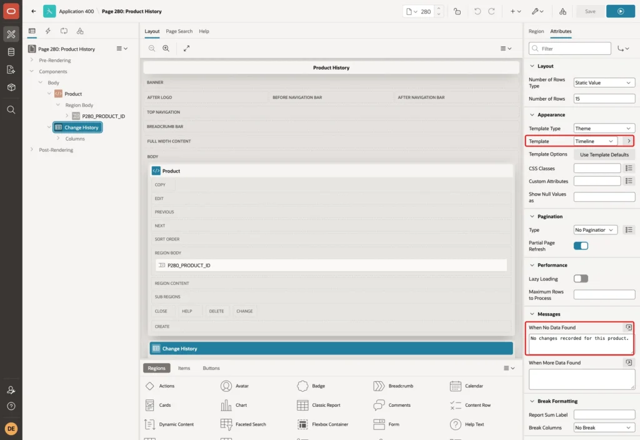Click Use Template Defaults button
The image size is (640, 440).
click(604, 155)
